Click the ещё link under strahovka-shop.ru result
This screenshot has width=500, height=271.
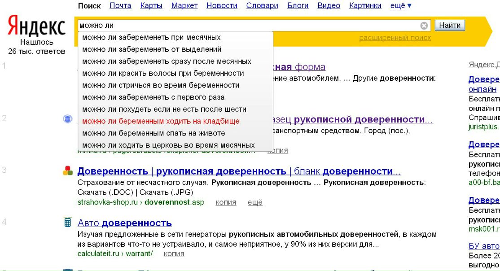pyautogui.click(x=255, y=202)
